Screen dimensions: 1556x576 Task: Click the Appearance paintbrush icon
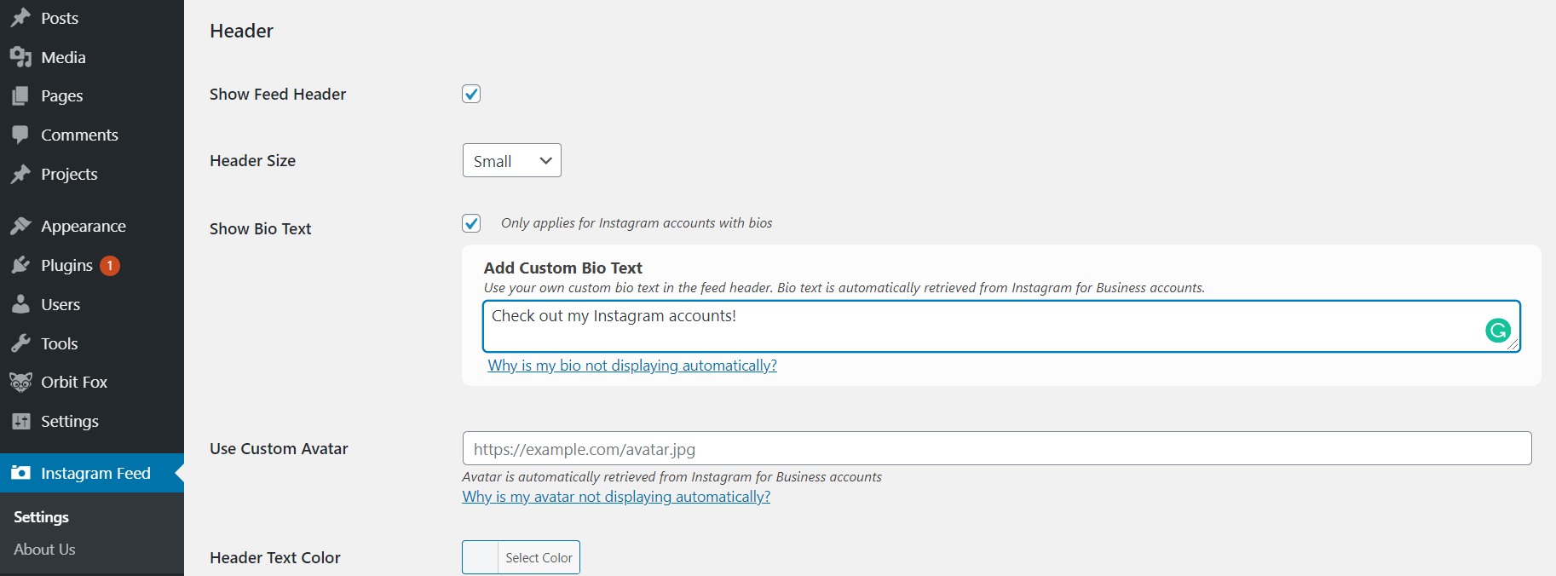click(20, 226)
